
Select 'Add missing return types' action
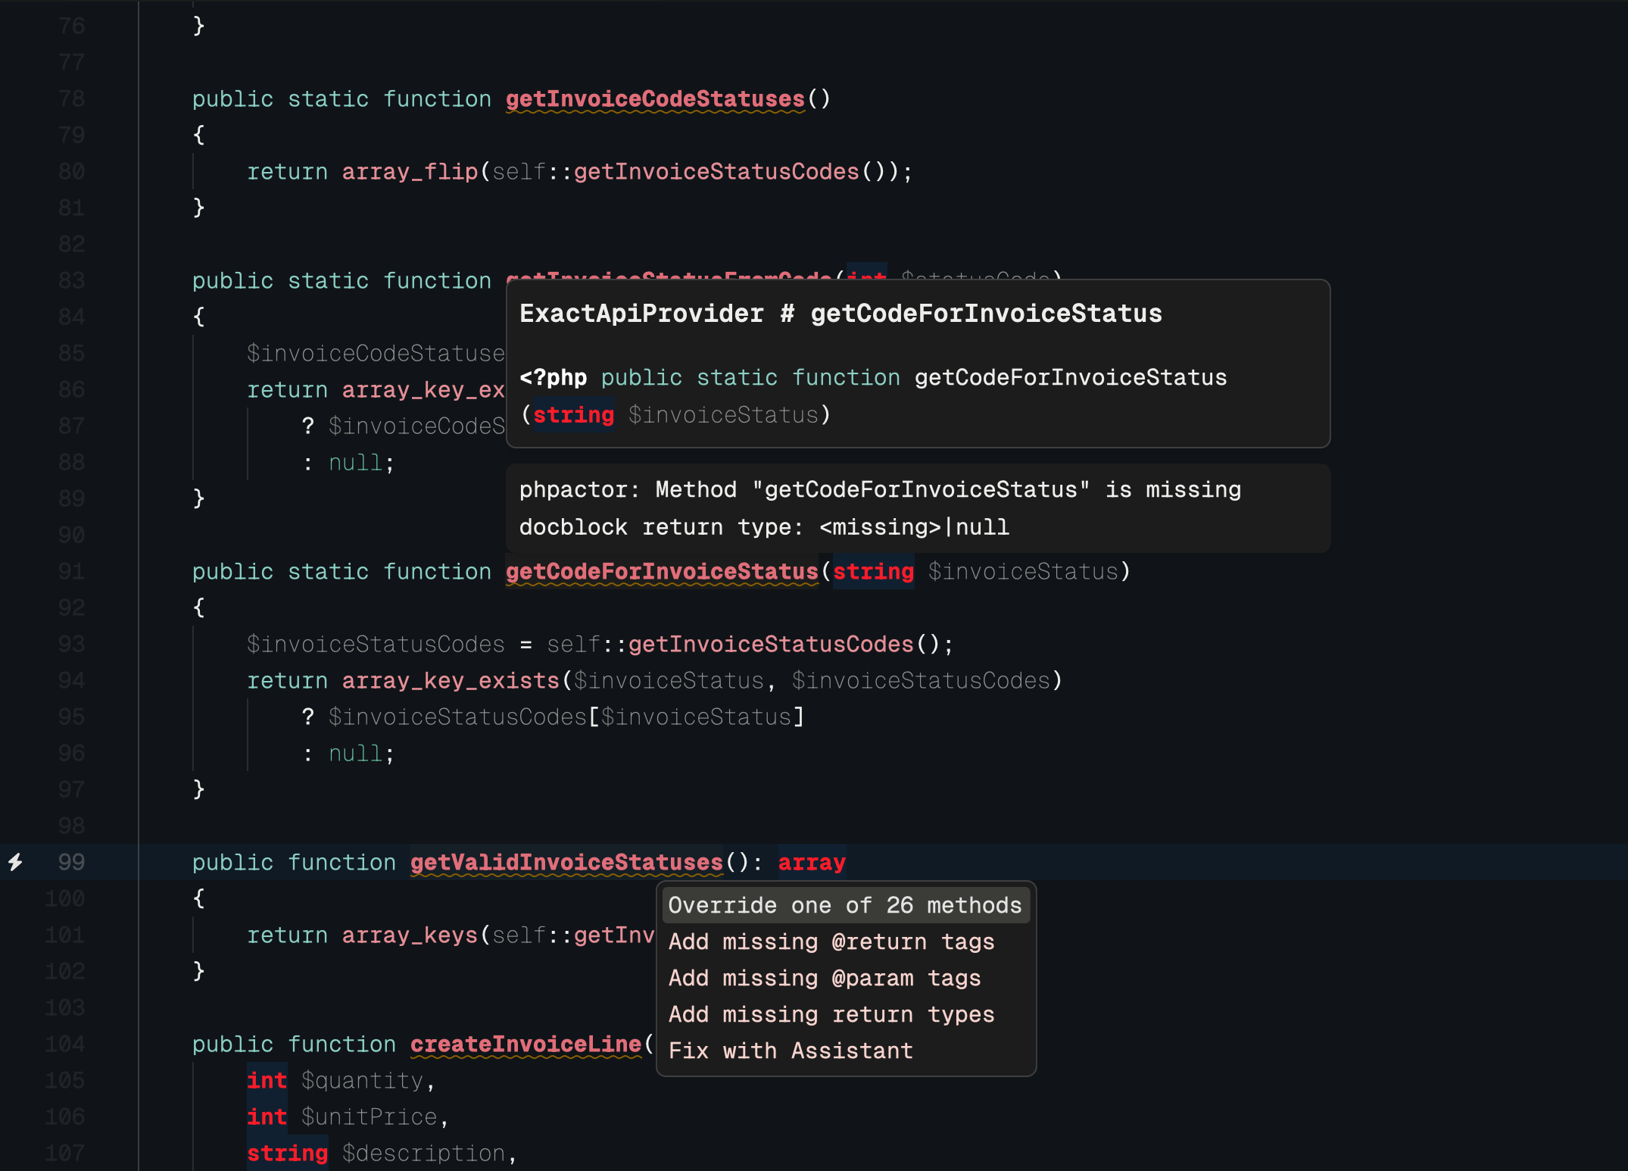pyautogui.click(x=846, y=1014)
